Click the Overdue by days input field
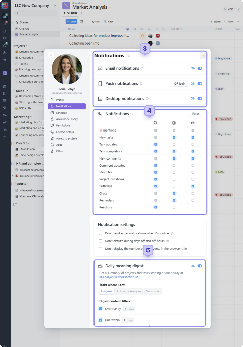The height and width of the screenshot is (347, 243). click(126, 309)
